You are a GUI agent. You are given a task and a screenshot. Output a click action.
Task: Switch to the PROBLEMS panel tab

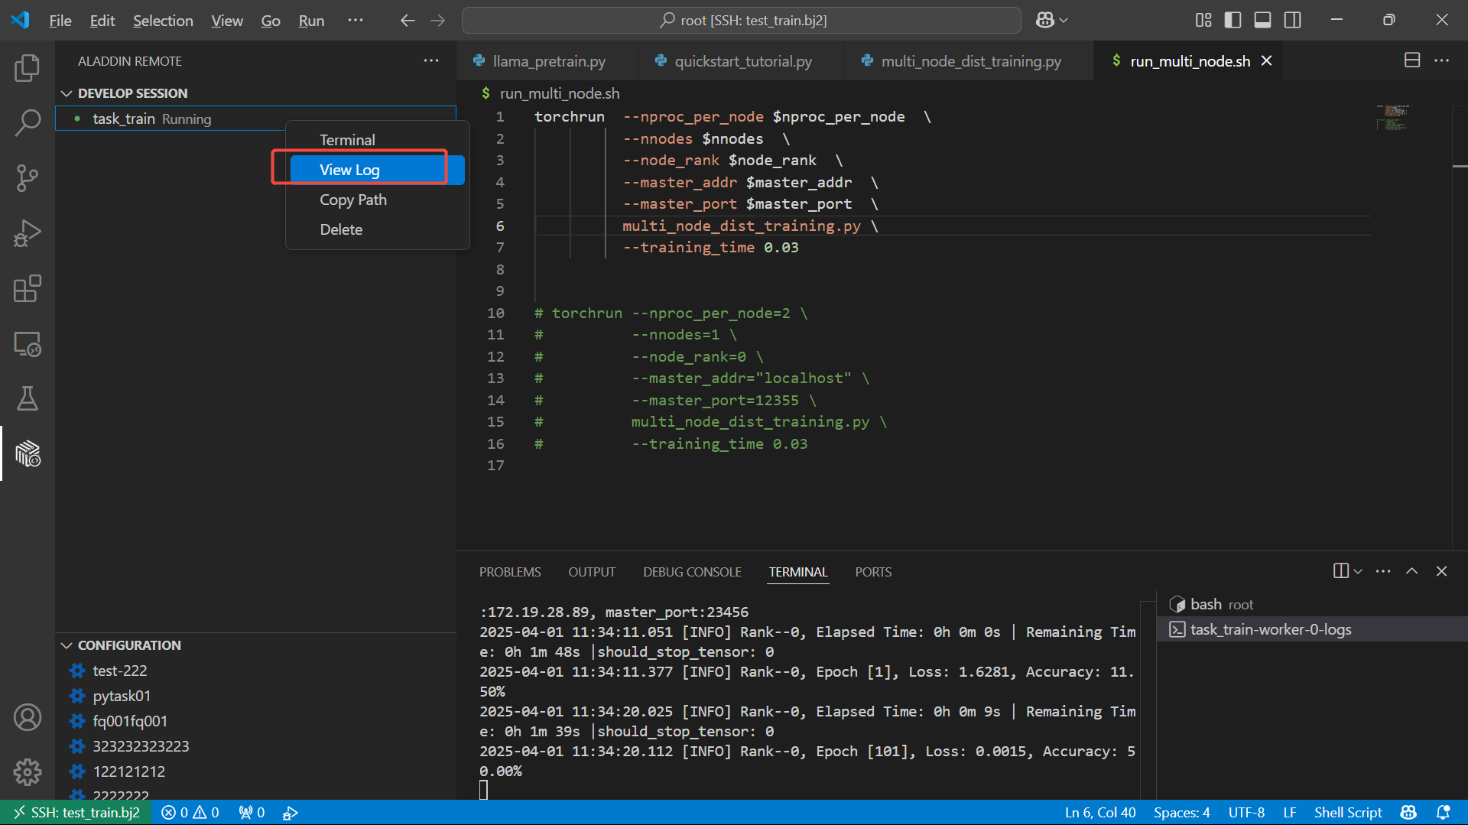pyautogui.click(x=510, y=572)
